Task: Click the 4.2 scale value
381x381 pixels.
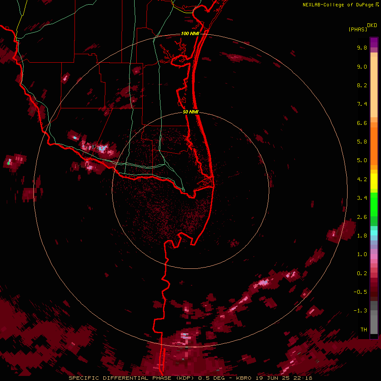Action: 362,179
